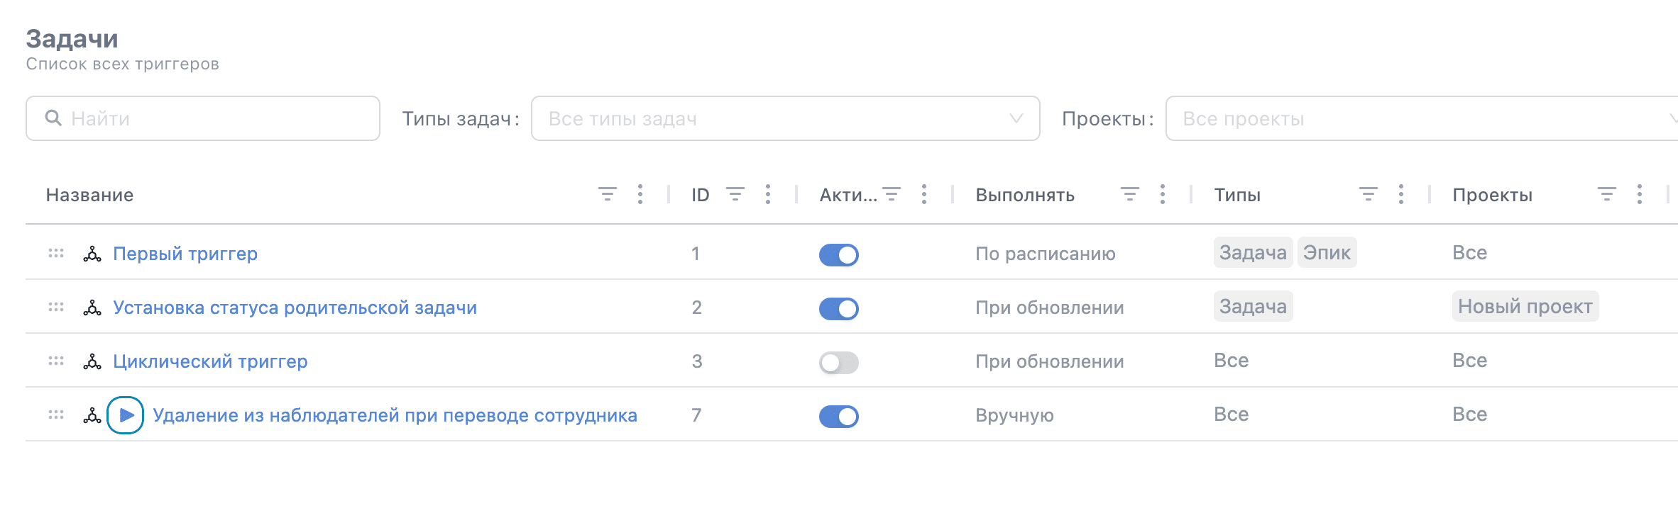The width and height of the screenshot is (1678, 530).
Task: Click the По расписанию cell
Action: 1046,254
